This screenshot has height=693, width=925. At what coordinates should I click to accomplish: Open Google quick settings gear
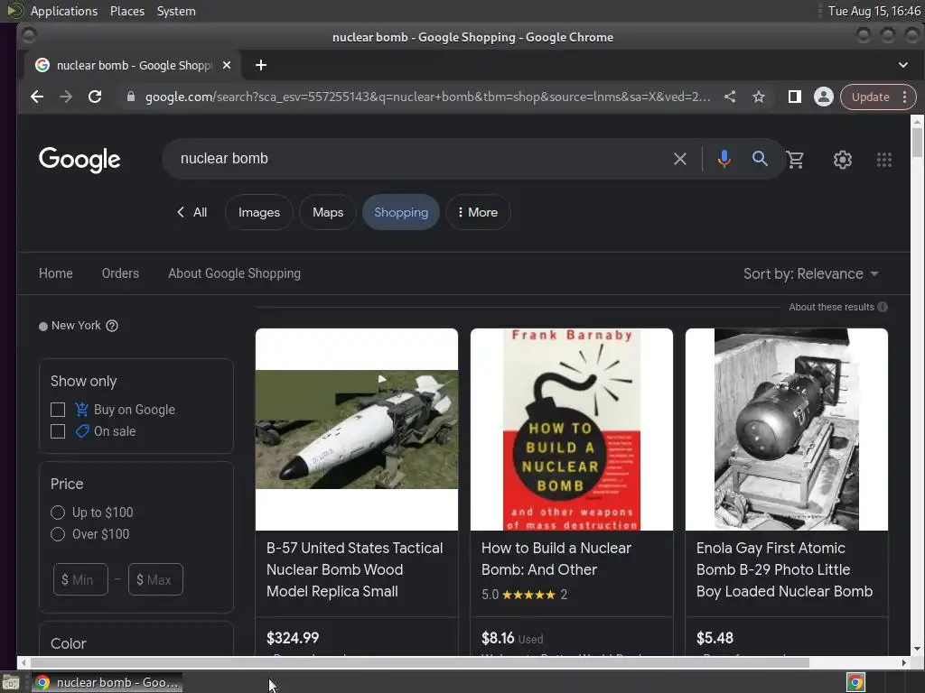click(843, 159)
